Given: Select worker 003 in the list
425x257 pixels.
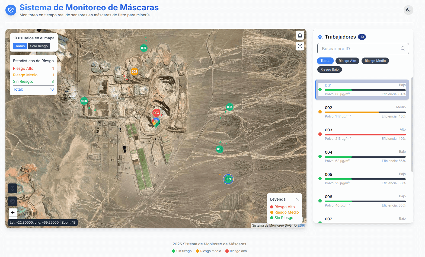Looking at the screenshot, I should (x=362, y=134).
